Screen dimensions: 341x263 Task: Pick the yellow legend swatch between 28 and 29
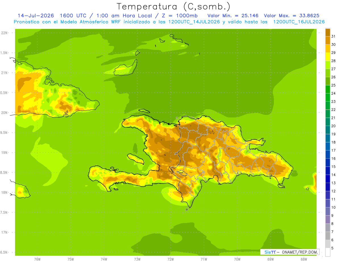328,57
